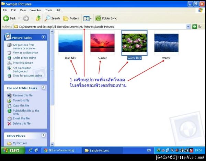Image resolution: width=206 pixels, height=161 pixels.
Task: Collapse the File and Folder Tasks panel
Action: coord(43,88)
